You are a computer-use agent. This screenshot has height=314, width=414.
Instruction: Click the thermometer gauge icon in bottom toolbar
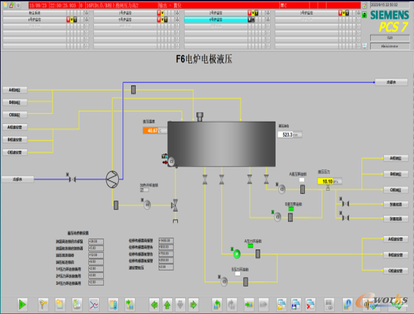pos(113,305)
